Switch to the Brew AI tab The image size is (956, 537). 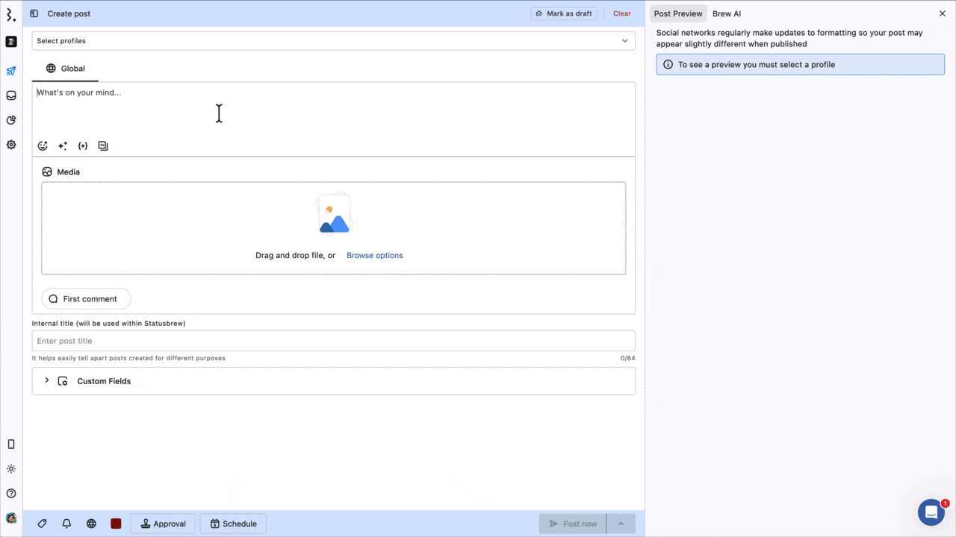[x=727, y=13]
